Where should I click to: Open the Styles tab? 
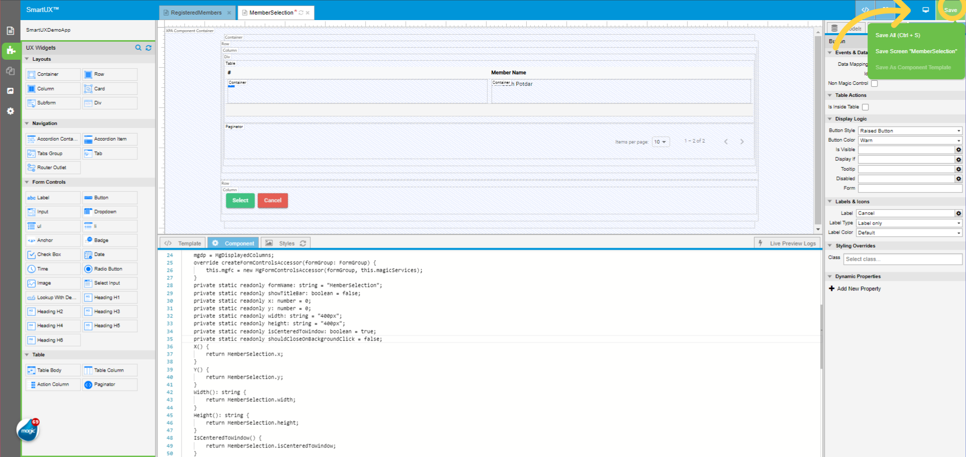[286, 244]
